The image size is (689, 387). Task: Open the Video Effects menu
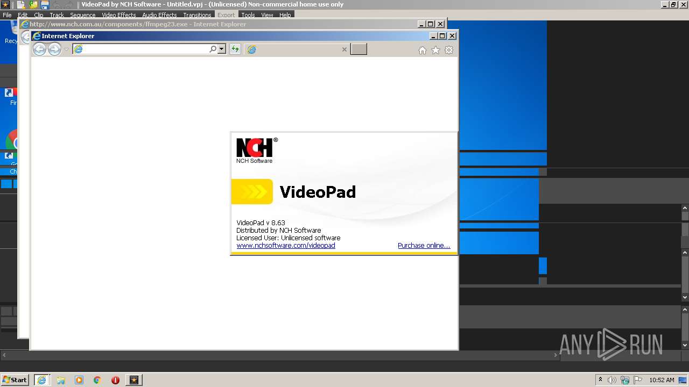coord(119,15)
